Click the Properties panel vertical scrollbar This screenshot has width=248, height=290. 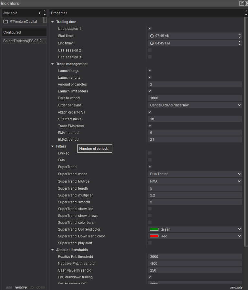(246, 132)
